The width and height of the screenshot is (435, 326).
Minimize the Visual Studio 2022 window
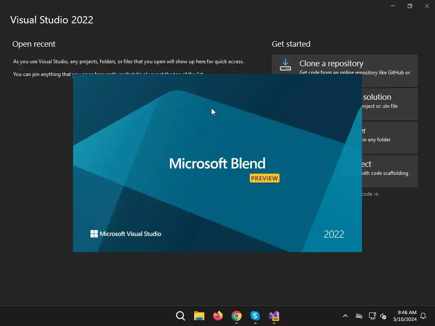(x=393, y=6)
